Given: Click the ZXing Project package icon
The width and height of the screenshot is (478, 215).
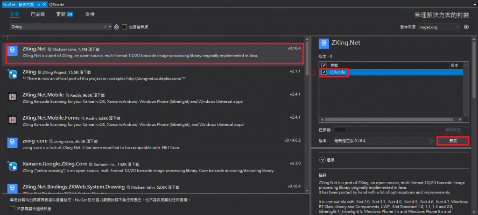Looking at the screenshot, I should (13, 74).
